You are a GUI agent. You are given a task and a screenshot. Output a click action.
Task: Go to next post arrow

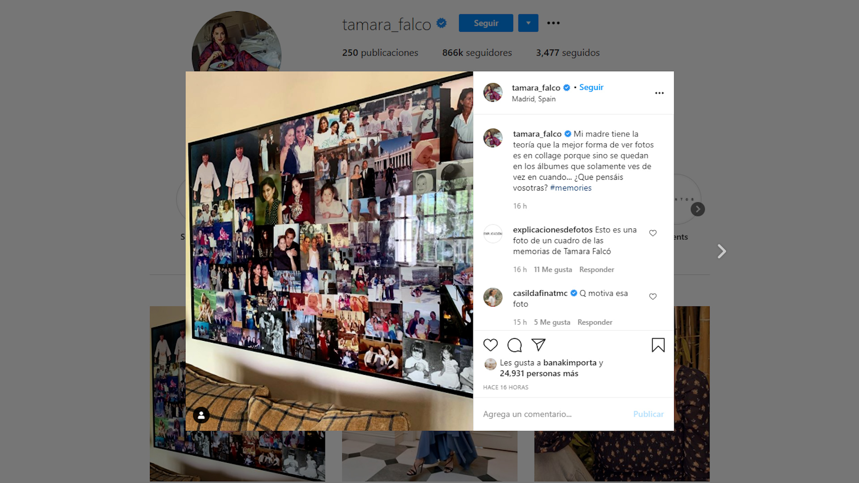(x=721, y=251)
